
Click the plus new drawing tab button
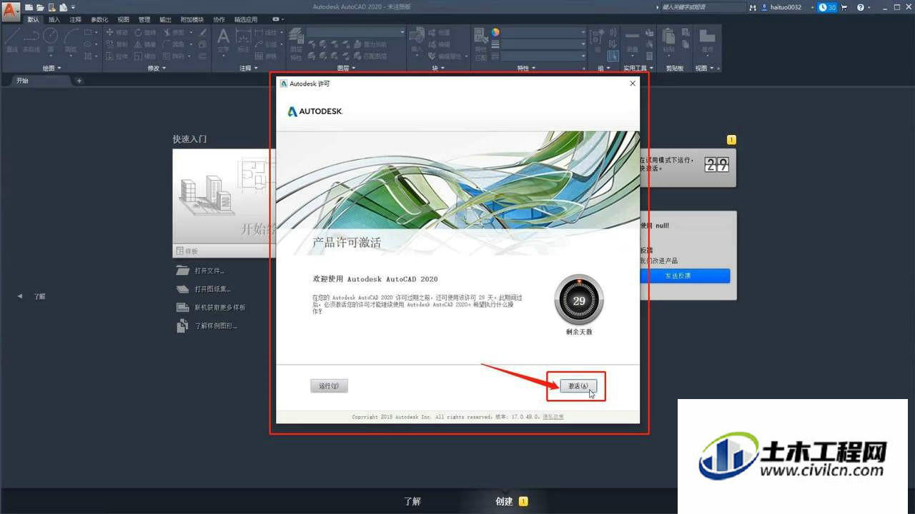[x=79, y=81]
